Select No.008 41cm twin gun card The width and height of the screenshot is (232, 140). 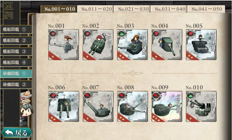132,106
